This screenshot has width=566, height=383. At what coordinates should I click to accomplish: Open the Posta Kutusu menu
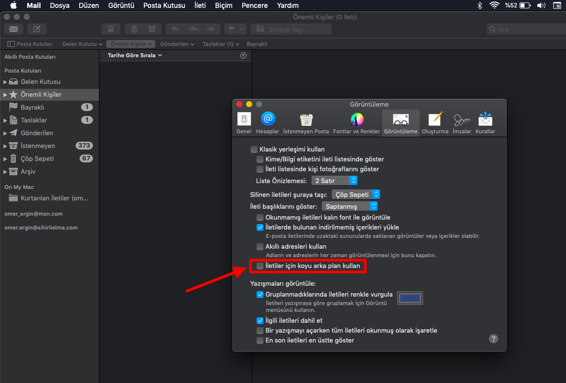[164, 5]
